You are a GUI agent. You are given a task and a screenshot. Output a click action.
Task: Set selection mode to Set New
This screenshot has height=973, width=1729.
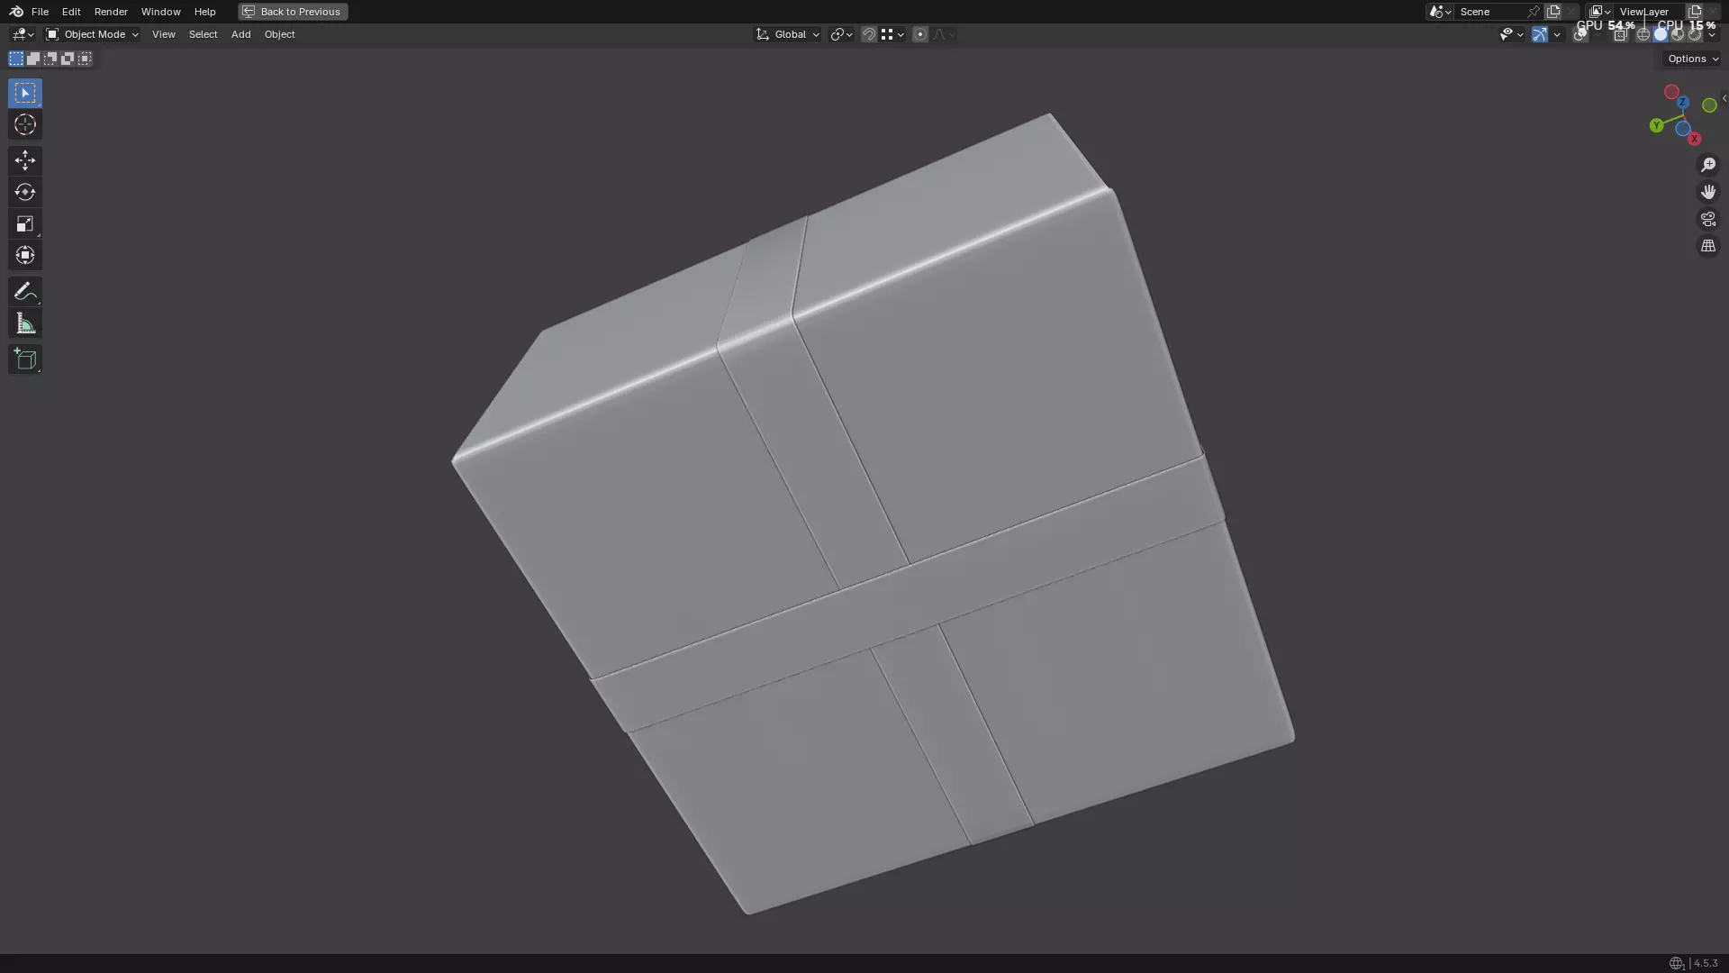click(15, 59)
